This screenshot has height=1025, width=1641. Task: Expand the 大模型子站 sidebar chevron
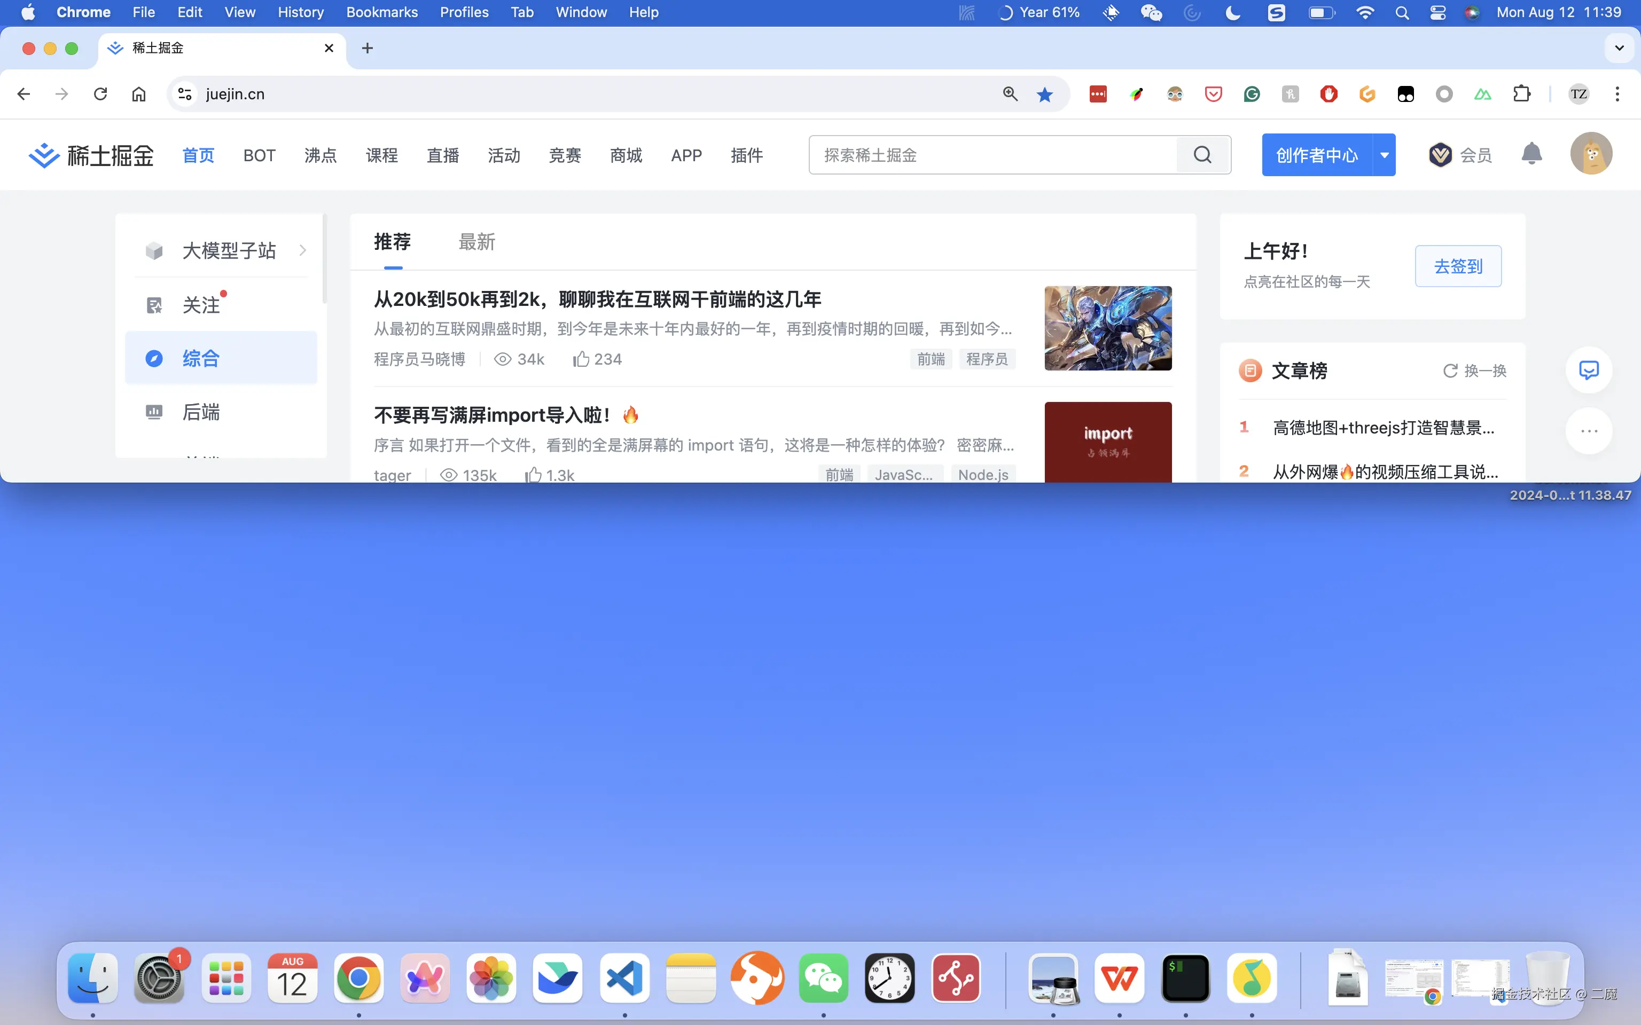(302, 250)
